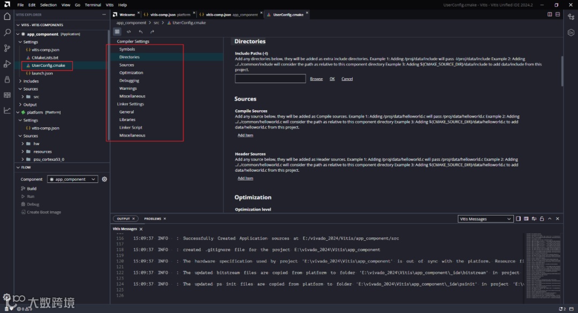Click Cancel next to include path field
This screenshot has height=313, width=578.
click(347, 79)
